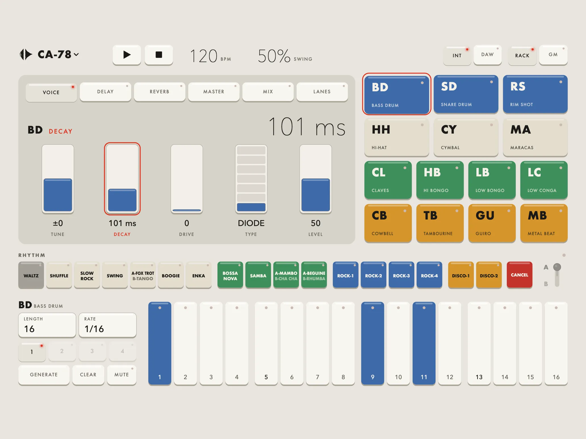Click the CLEAR button

tap(88, 375)
